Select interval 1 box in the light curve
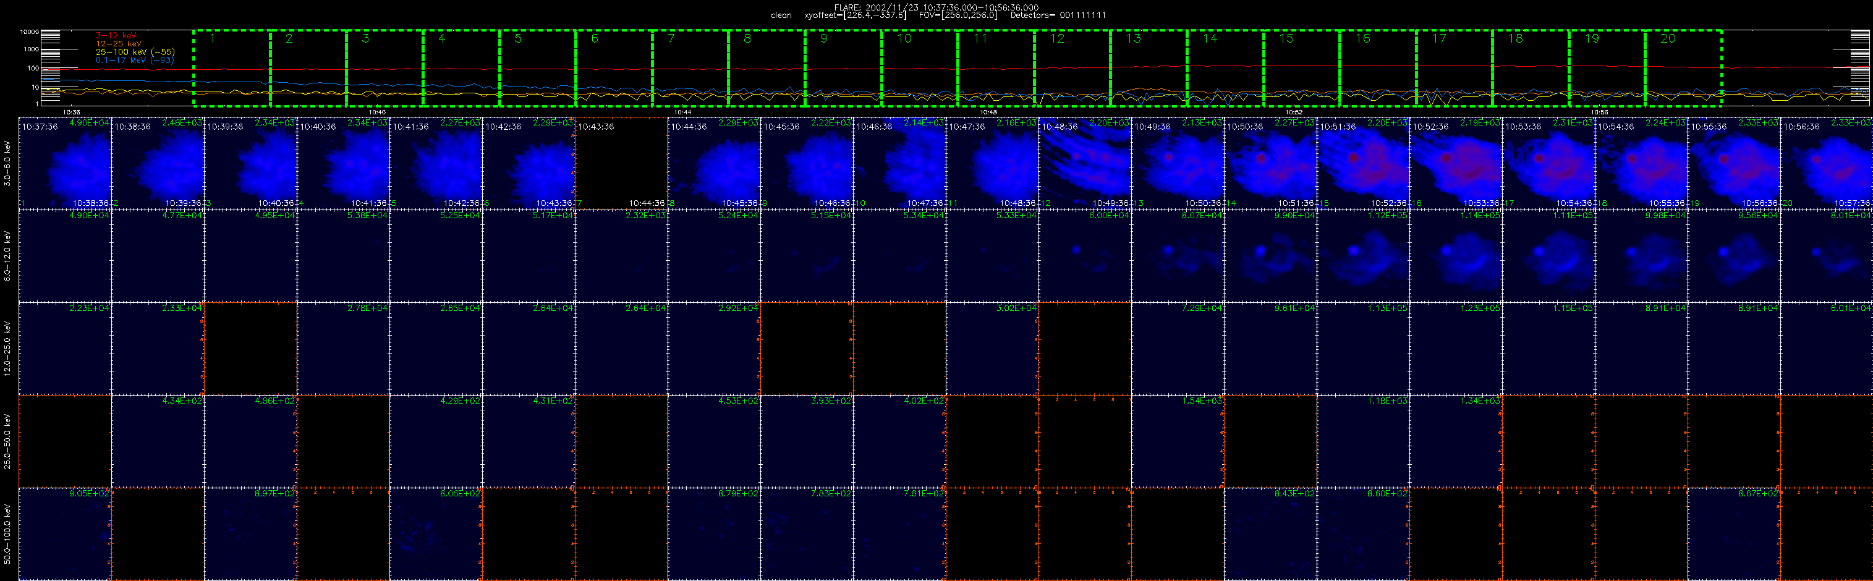Viewport: 1873px width, 581px height. pos(232,67)
